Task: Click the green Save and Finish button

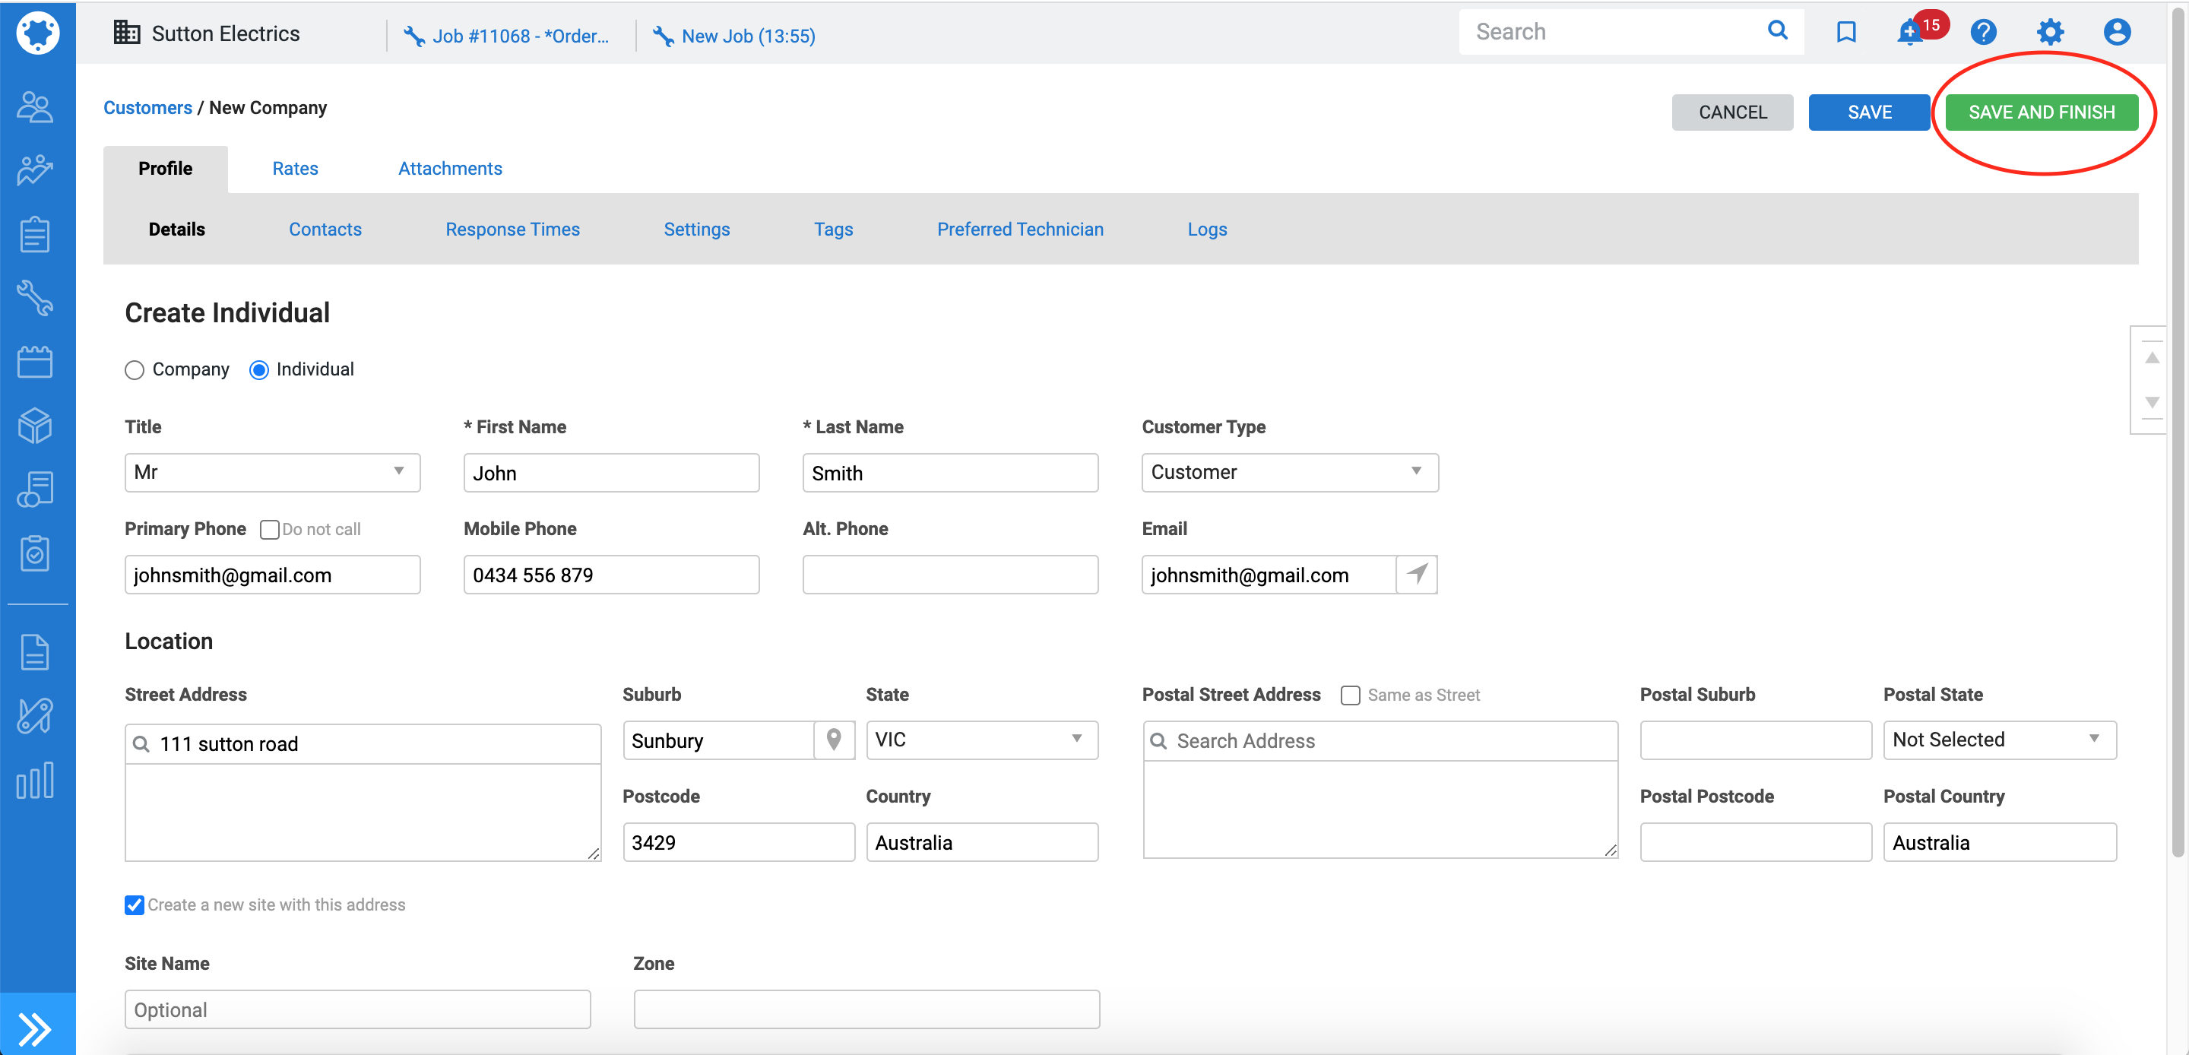Action: tap(2041, 112)
